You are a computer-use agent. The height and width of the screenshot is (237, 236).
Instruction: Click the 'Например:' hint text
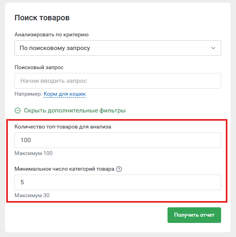(28, 94)
